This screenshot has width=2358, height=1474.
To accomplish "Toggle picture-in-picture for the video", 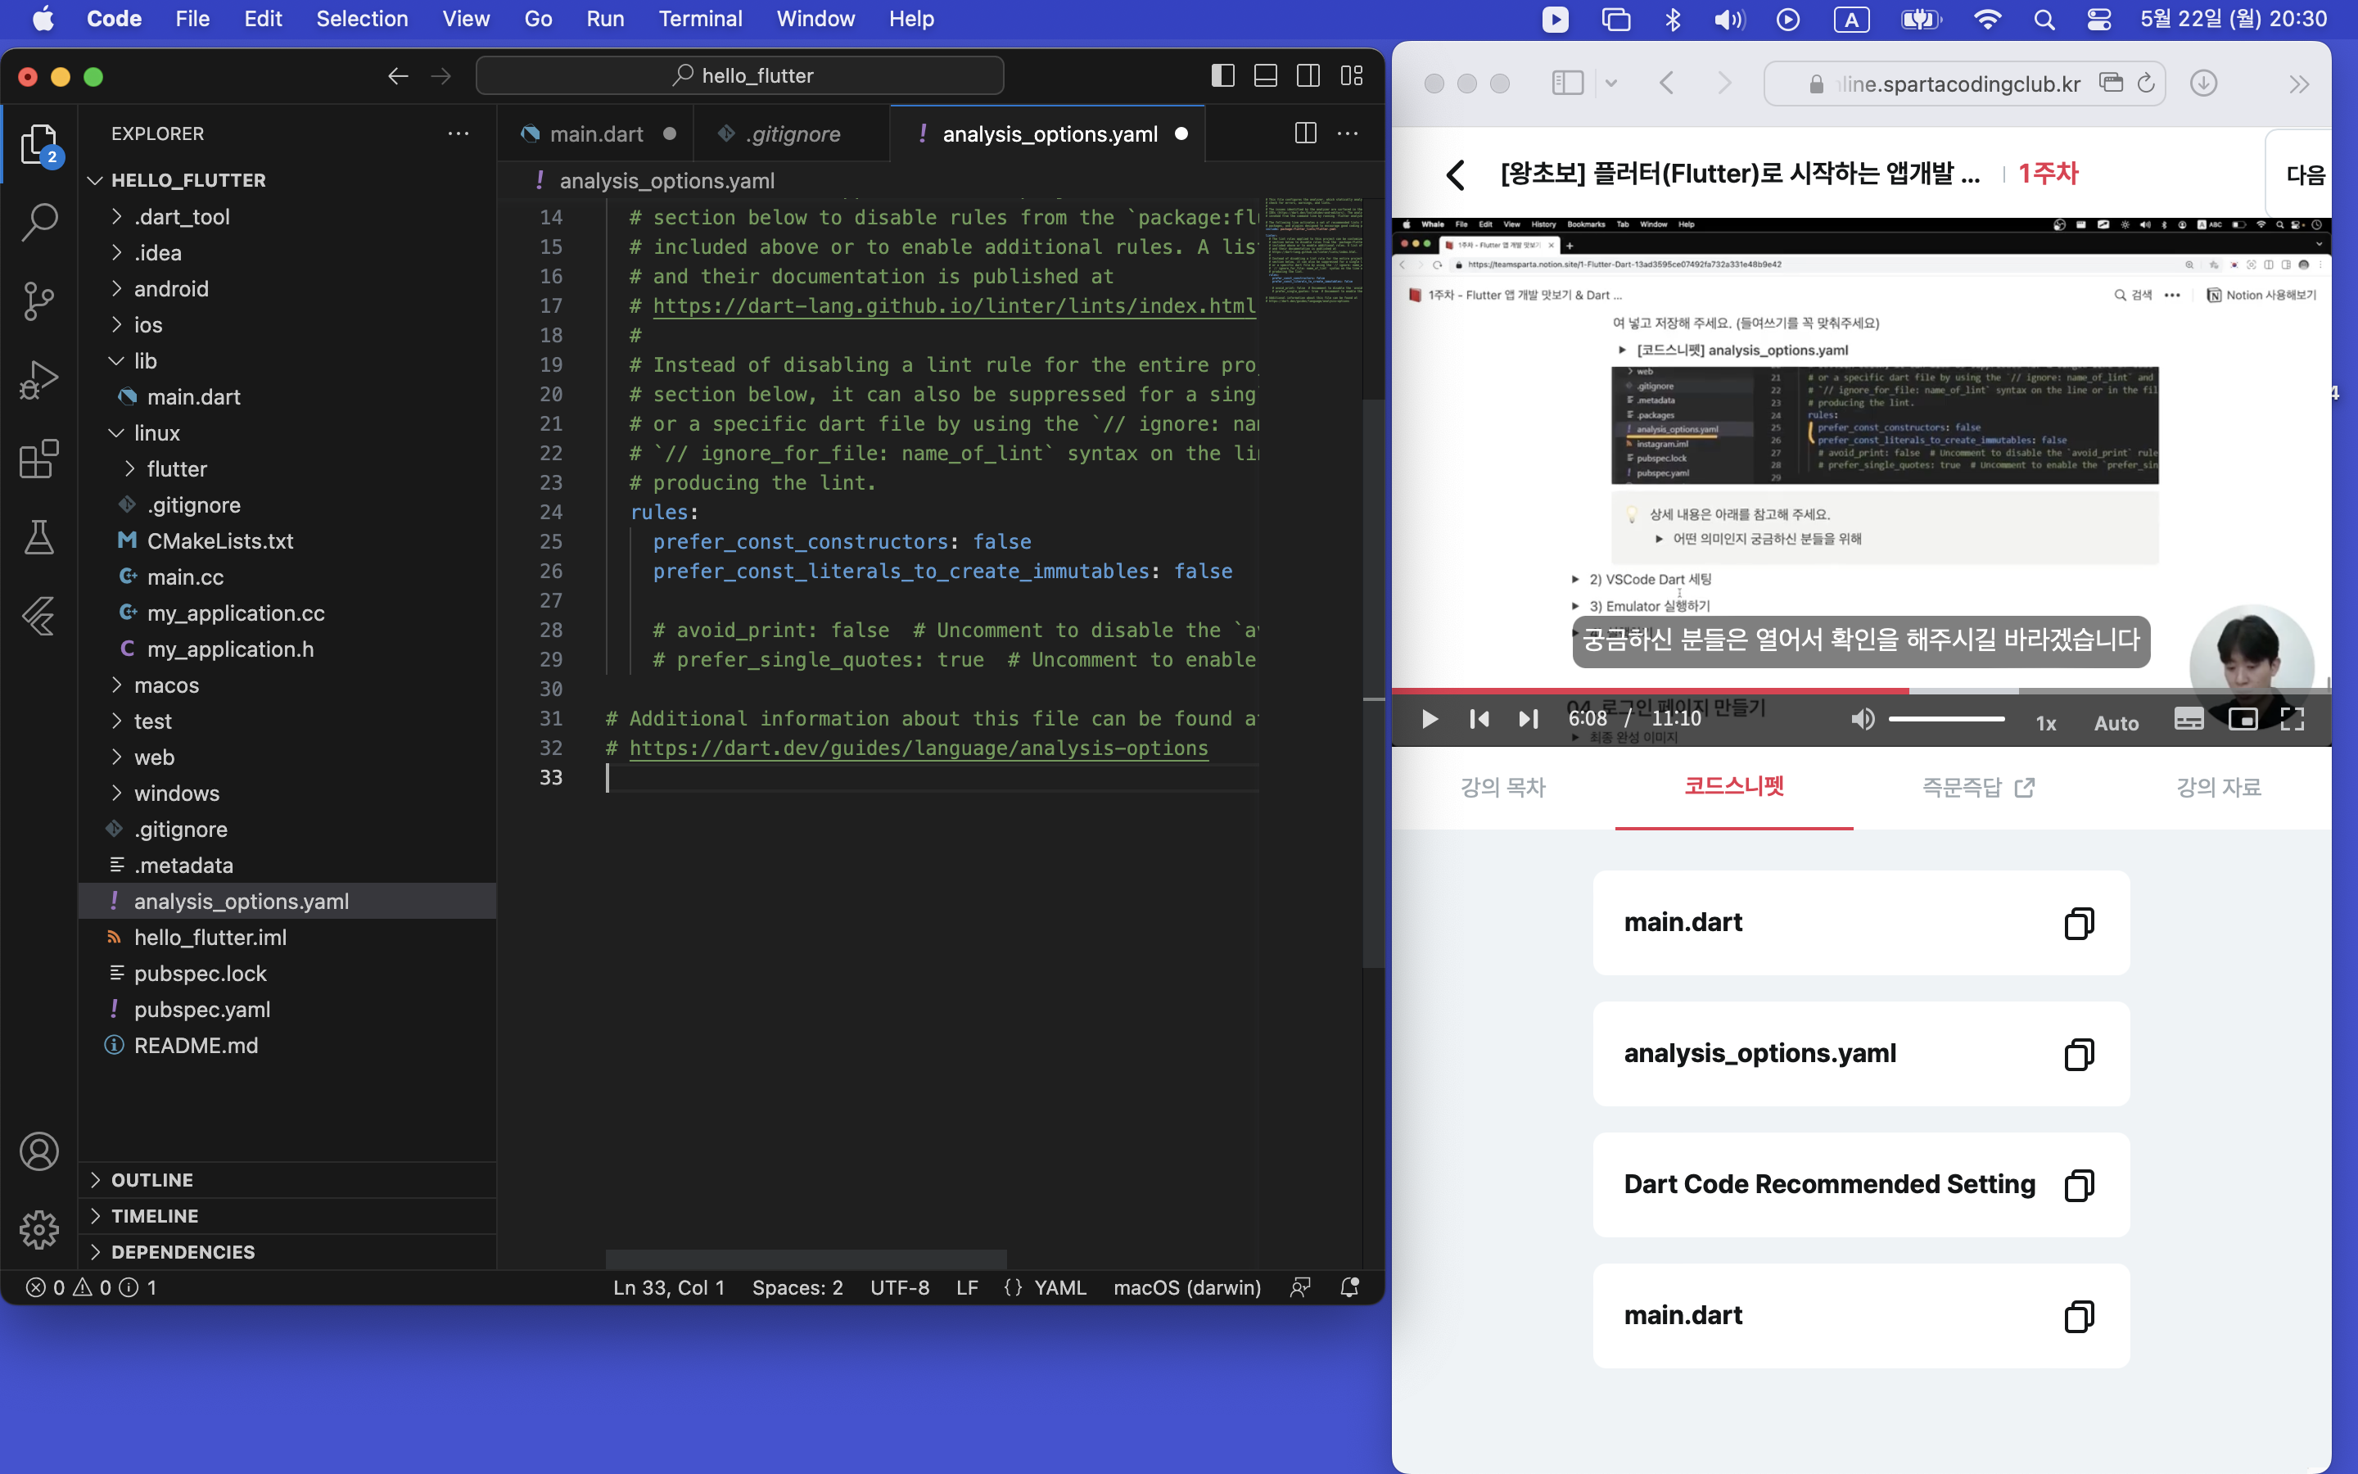I will [x=2242, y=720].
